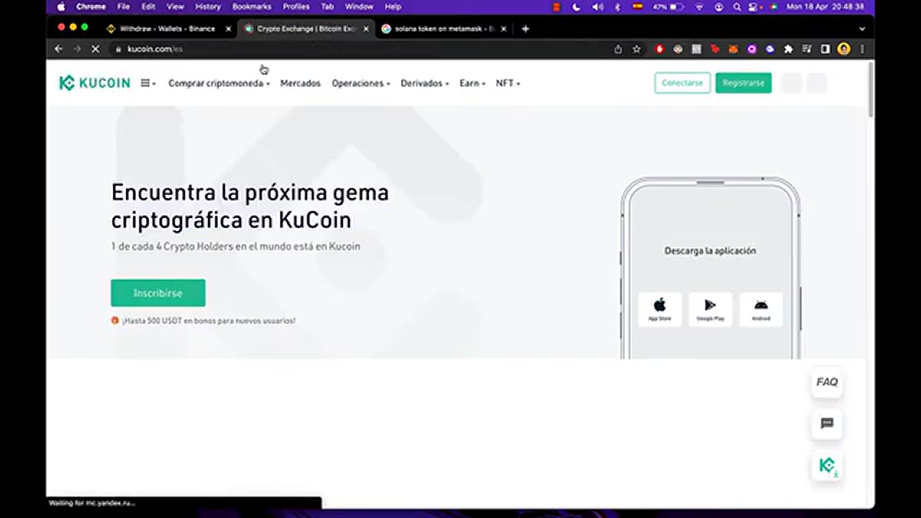Open the Profiles menu
The width and height of the screenshot is (921, 518).
tap(296, 7)
